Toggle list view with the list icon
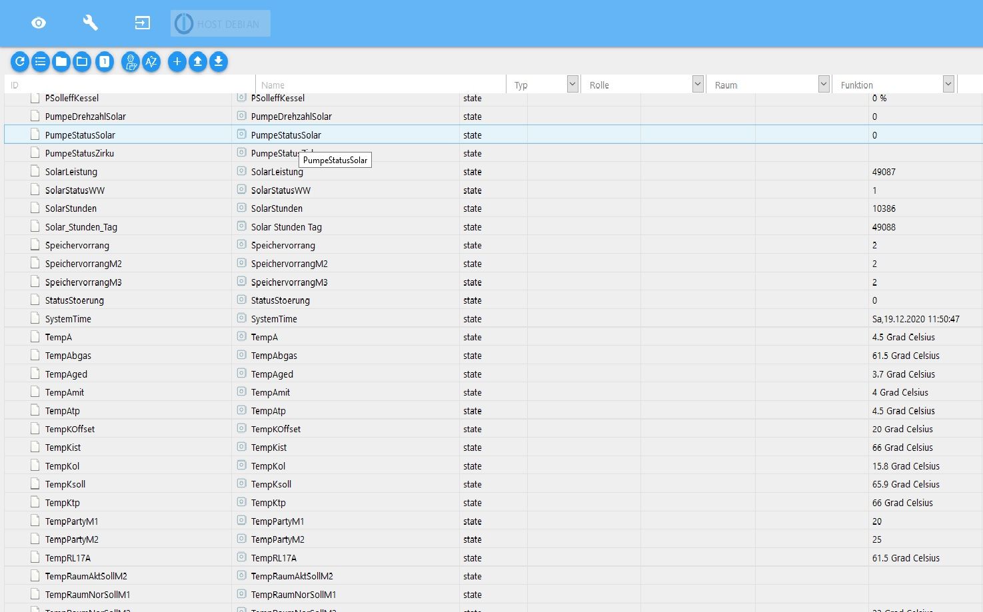This screenshot has height=612, width=983. tap(41, 62)
